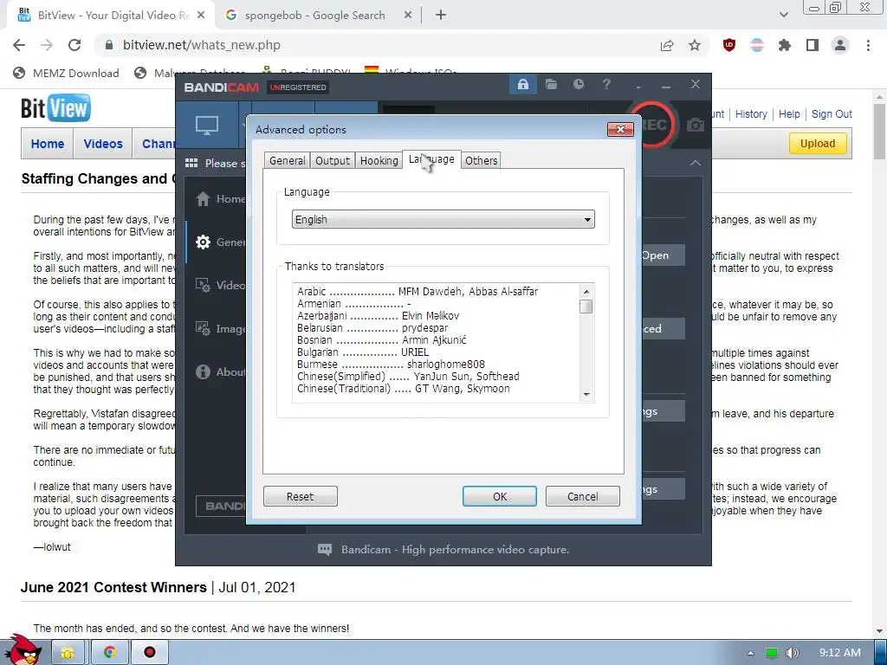Image resolution: width=887 pixels, height=665 pixels.
Task: Open the Sign Out link on BitView
Action: click(832, 113)
